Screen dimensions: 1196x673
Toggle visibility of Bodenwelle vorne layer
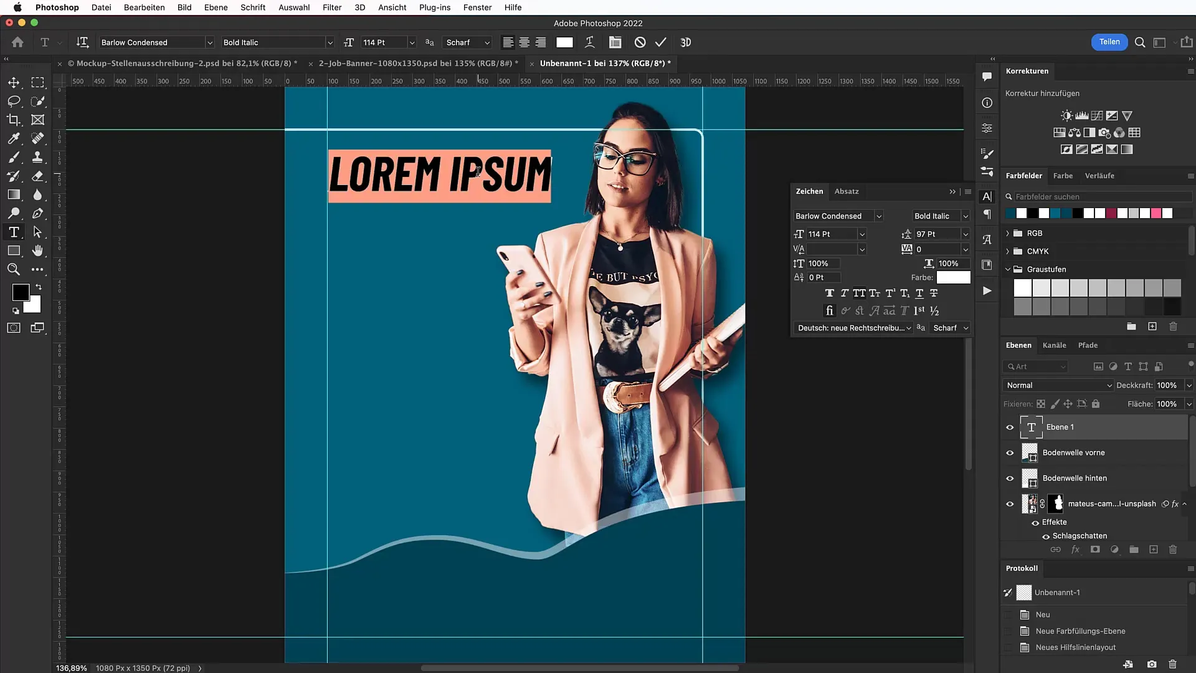[x=1010, y=452]
